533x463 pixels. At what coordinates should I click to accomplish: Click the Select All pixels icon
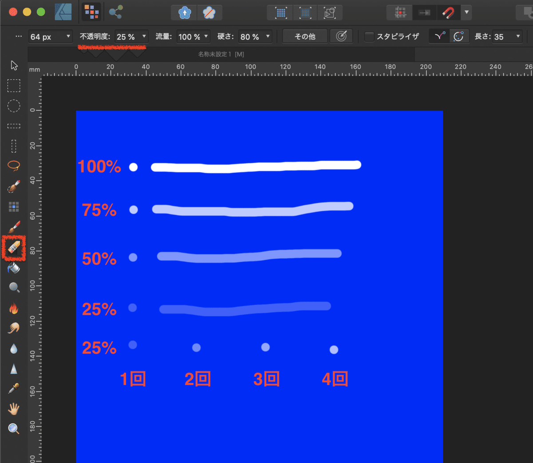click(x=281, y=13)
